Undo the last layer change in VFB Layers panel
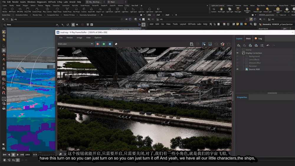 coord(268,45)
